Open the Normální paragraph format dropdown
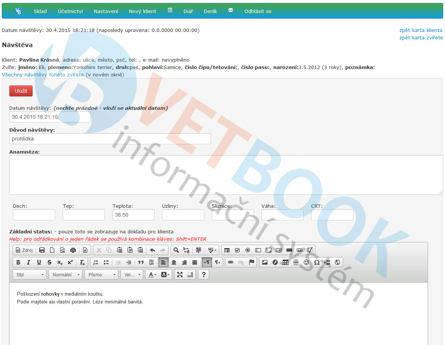The width and height of the screenshot is (445, 345). [x=65, y=275]
